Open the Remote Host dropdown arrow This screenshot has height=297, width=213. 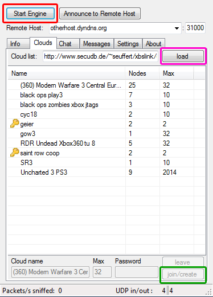pos(177,28)
